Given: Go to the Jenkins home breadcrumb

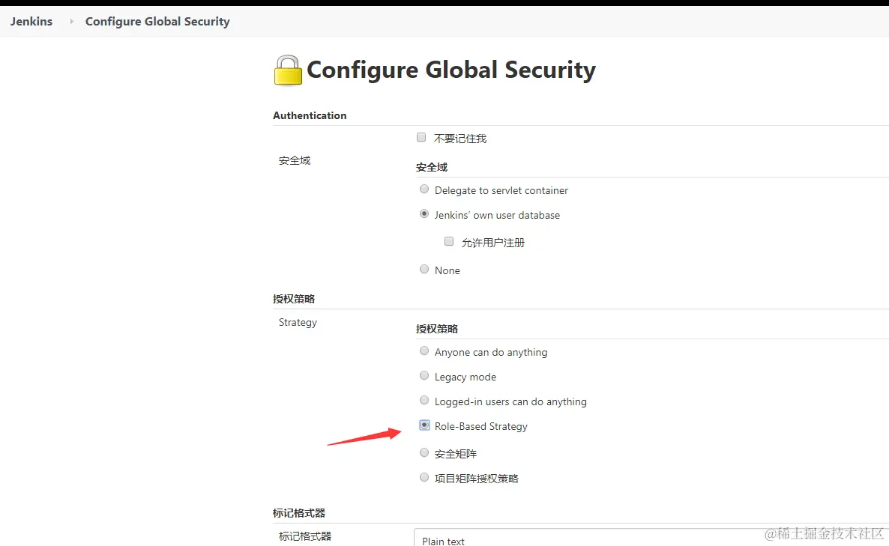Looking at the screenshot, I should [x=31, y=21].
